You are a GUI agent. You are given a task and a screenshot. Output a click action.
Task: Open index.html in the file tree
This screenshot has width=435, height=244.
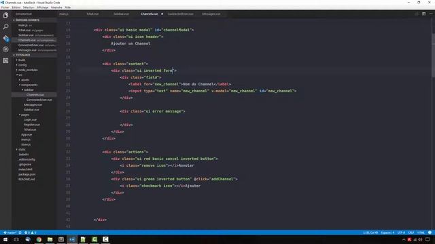tap(25, 169)
